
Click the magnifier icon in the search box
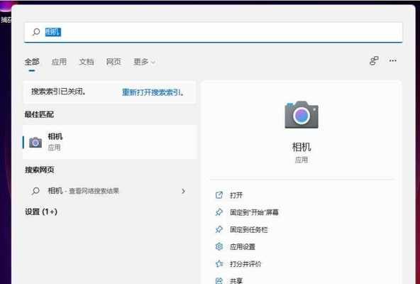tap(36, 32)
